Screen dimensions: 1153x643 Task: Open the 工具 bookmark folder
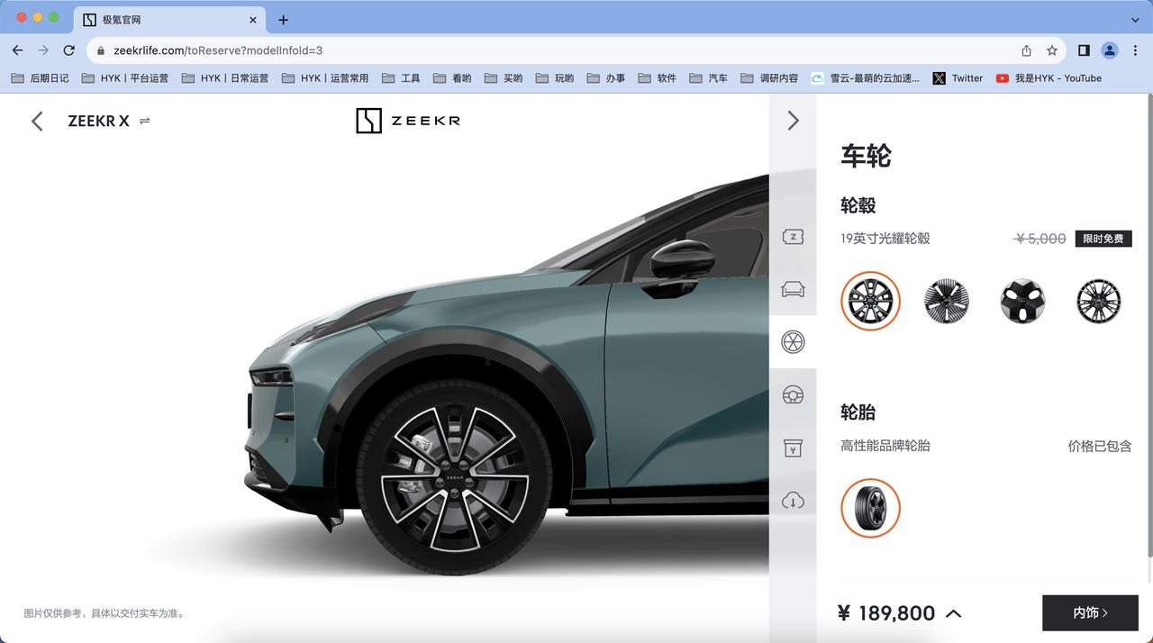[401, 78]
